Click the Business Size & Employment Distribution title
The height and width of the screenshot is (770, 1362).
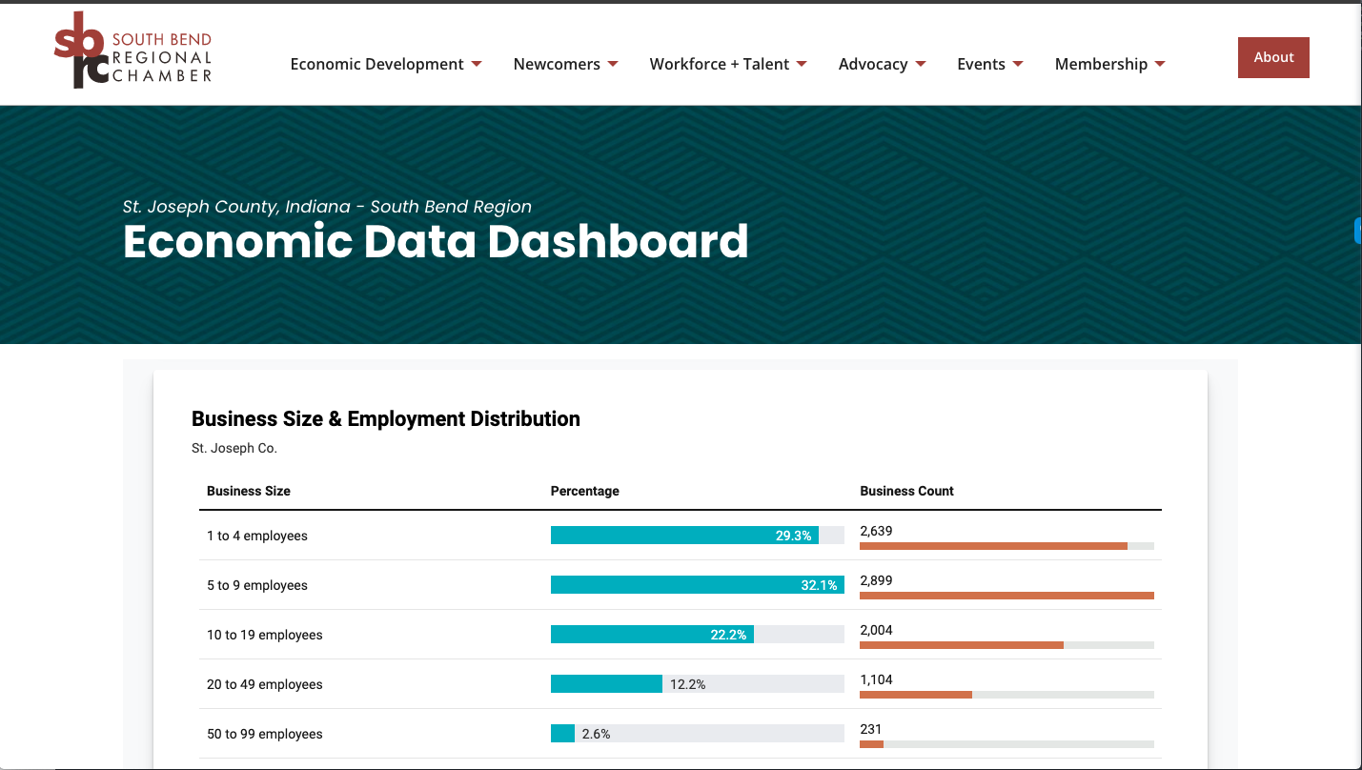click(x=386, y=418)
